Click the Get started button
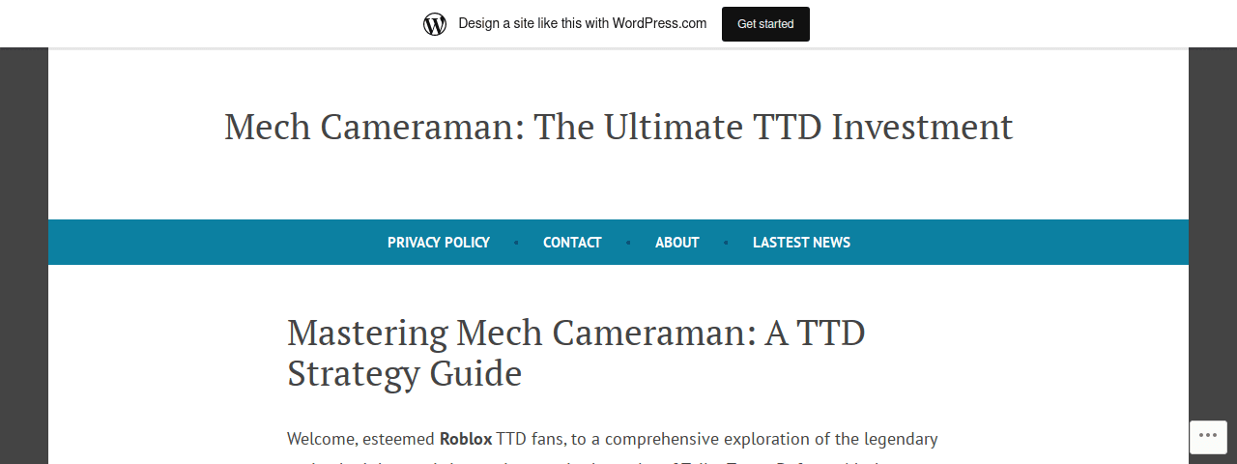The width and height of the screenshot is (1237, 464). click(765, 24)
